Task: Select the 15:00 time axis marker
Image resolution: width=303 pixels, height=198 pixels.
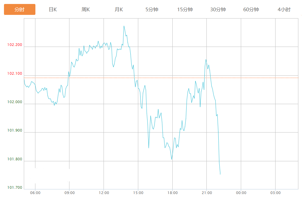Action: click(138, 193)
